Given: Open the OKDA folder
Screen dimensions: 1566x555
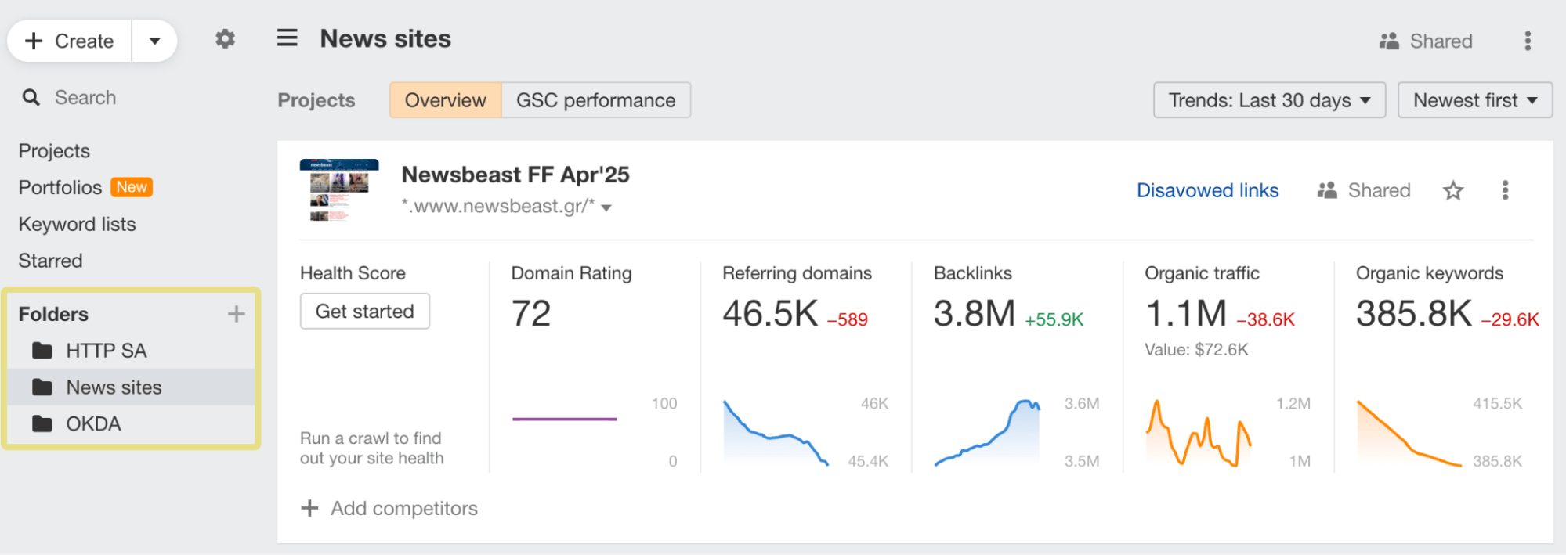Looking at the screenshot, I should click(x=93, y=423).
